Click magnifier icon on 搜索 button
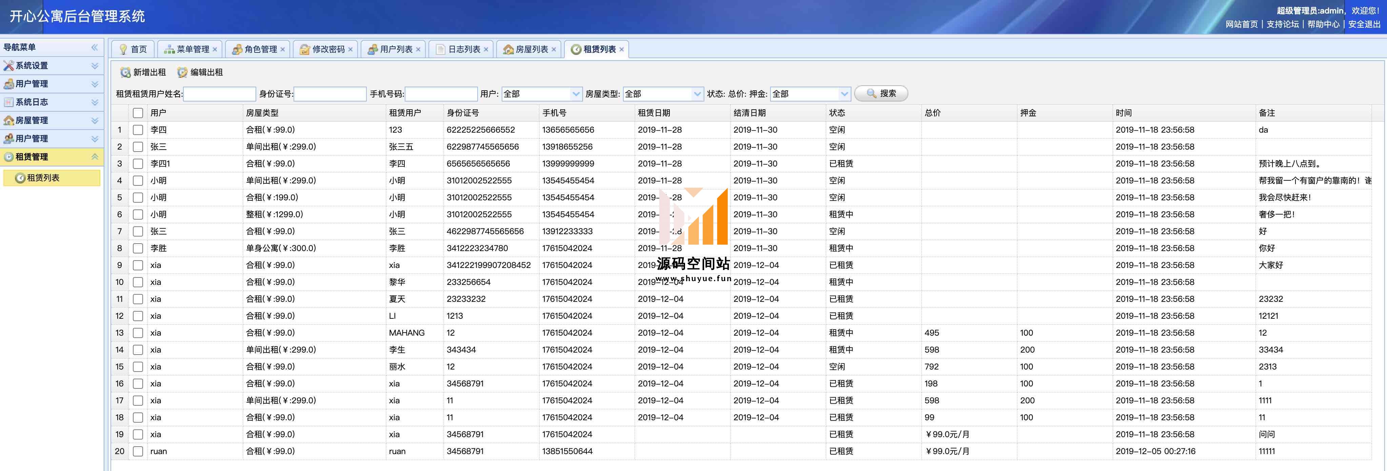The image size is (1387, 471). coord(872,93)
